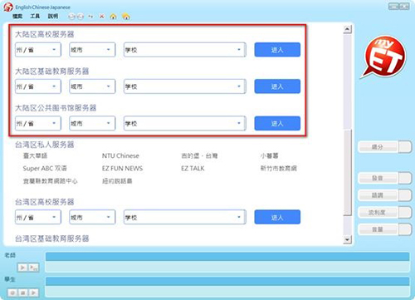
Task: Click the red X stop icon
Action: coord(102,17)
